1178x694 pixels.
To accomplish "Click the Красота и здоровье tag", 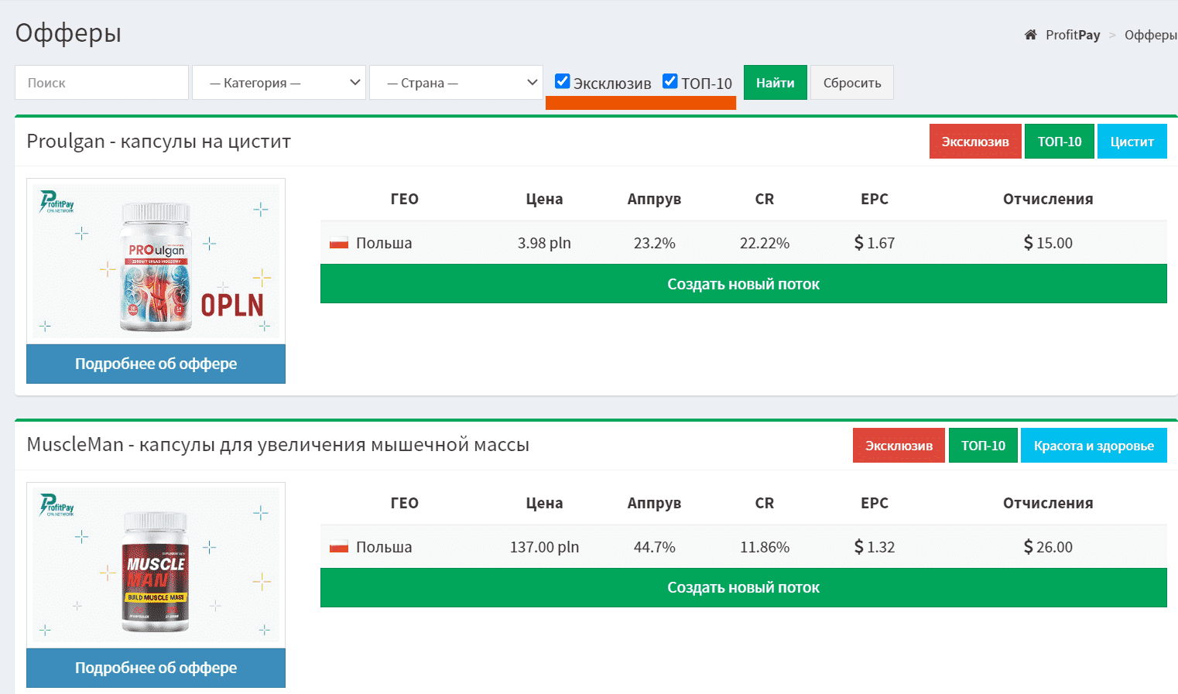I will pos(1094,446).
